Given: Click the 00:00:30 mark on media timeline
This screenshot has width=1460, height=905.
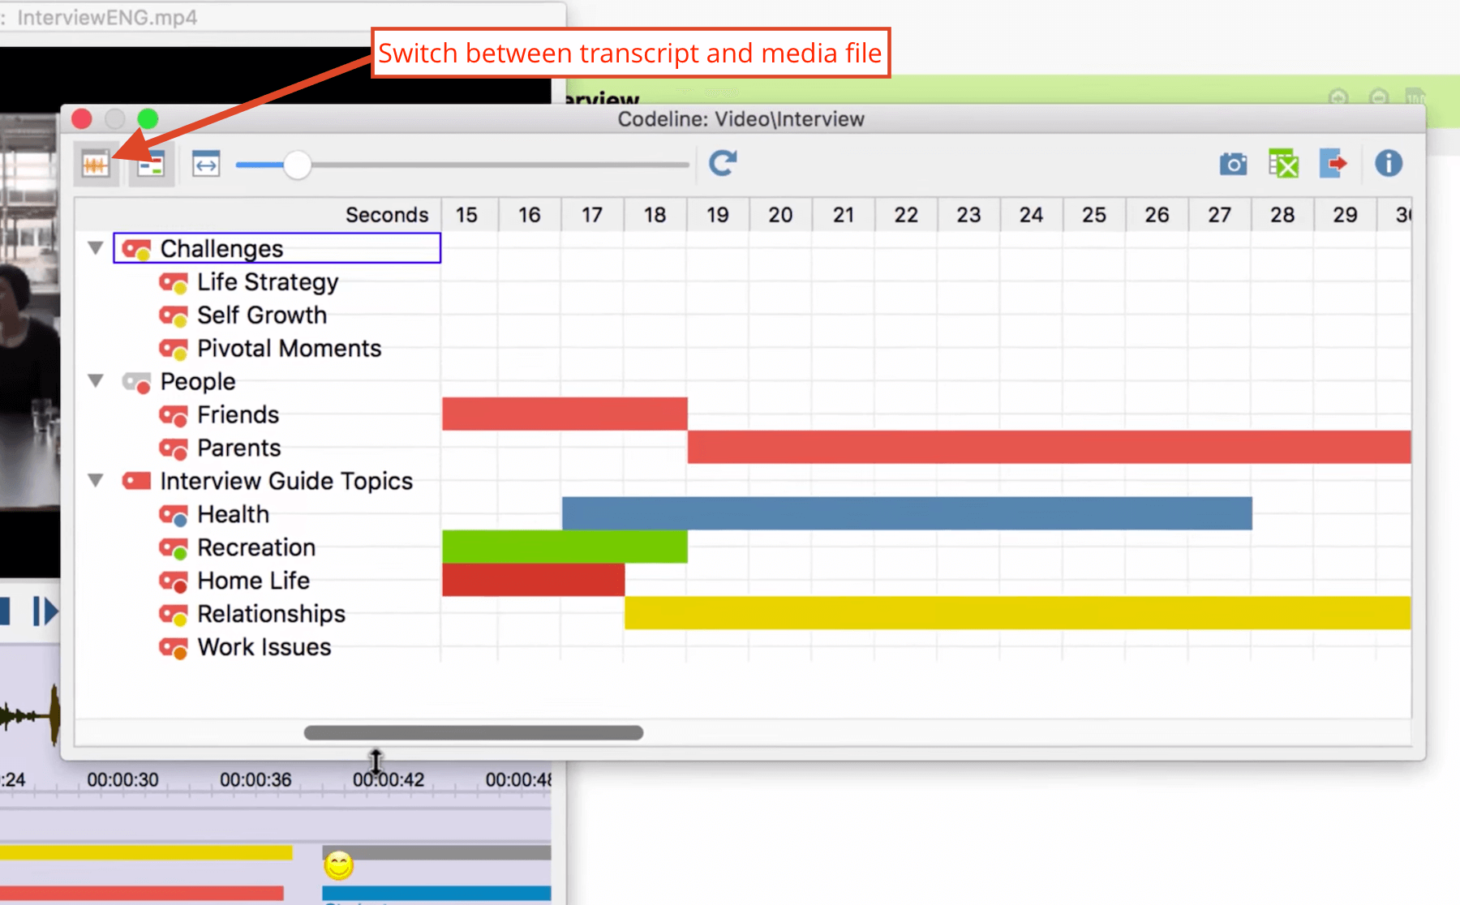Looking at the screenshot, I should pyautogui.click(x=122, y=780).
